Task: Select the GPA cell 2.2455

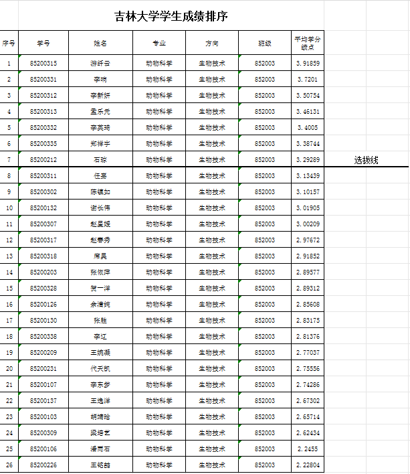Action: (308, 449)
